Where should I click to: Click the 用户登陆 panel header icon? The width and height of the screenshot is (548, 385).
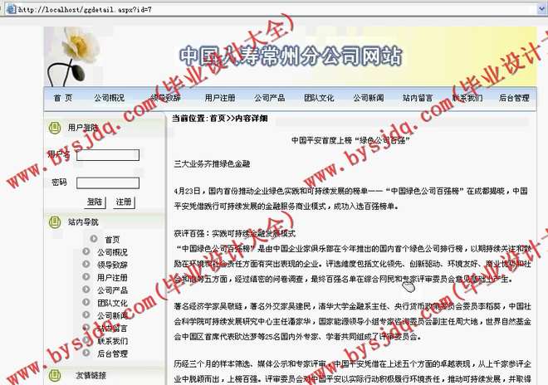(x=53, y=127)
